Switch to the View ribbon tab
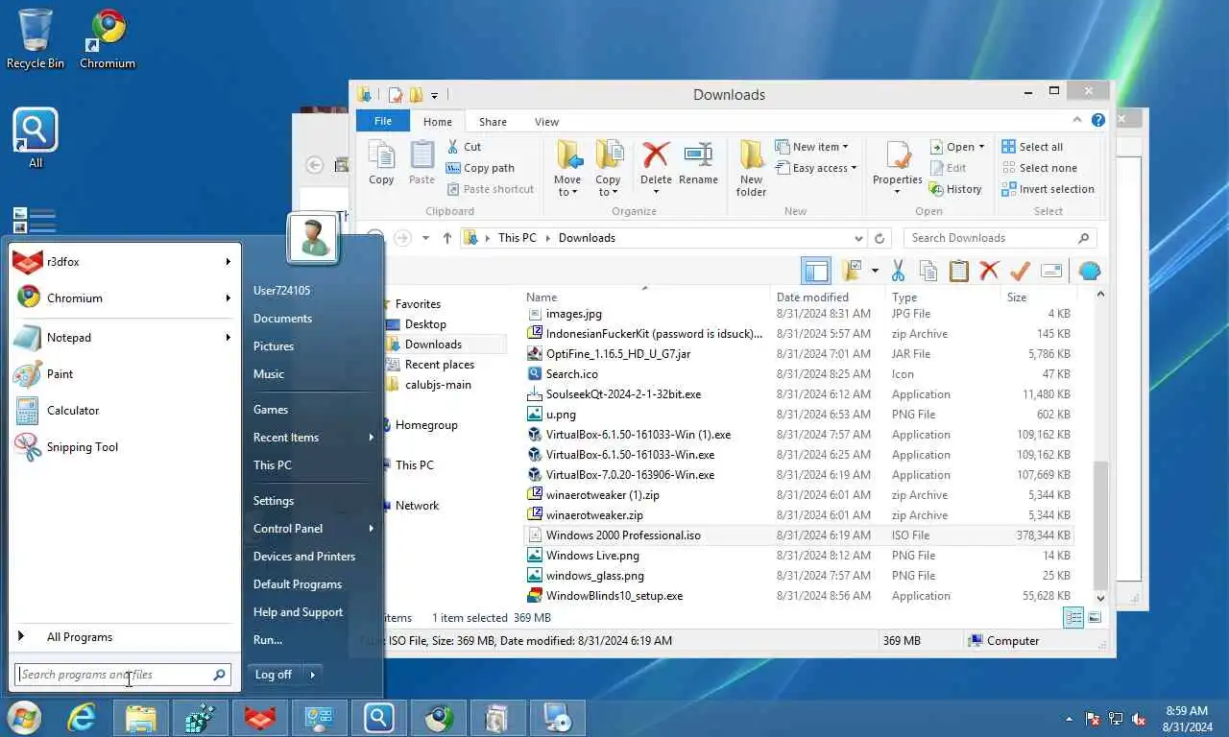1229x737 pixels. click(546, 122)
